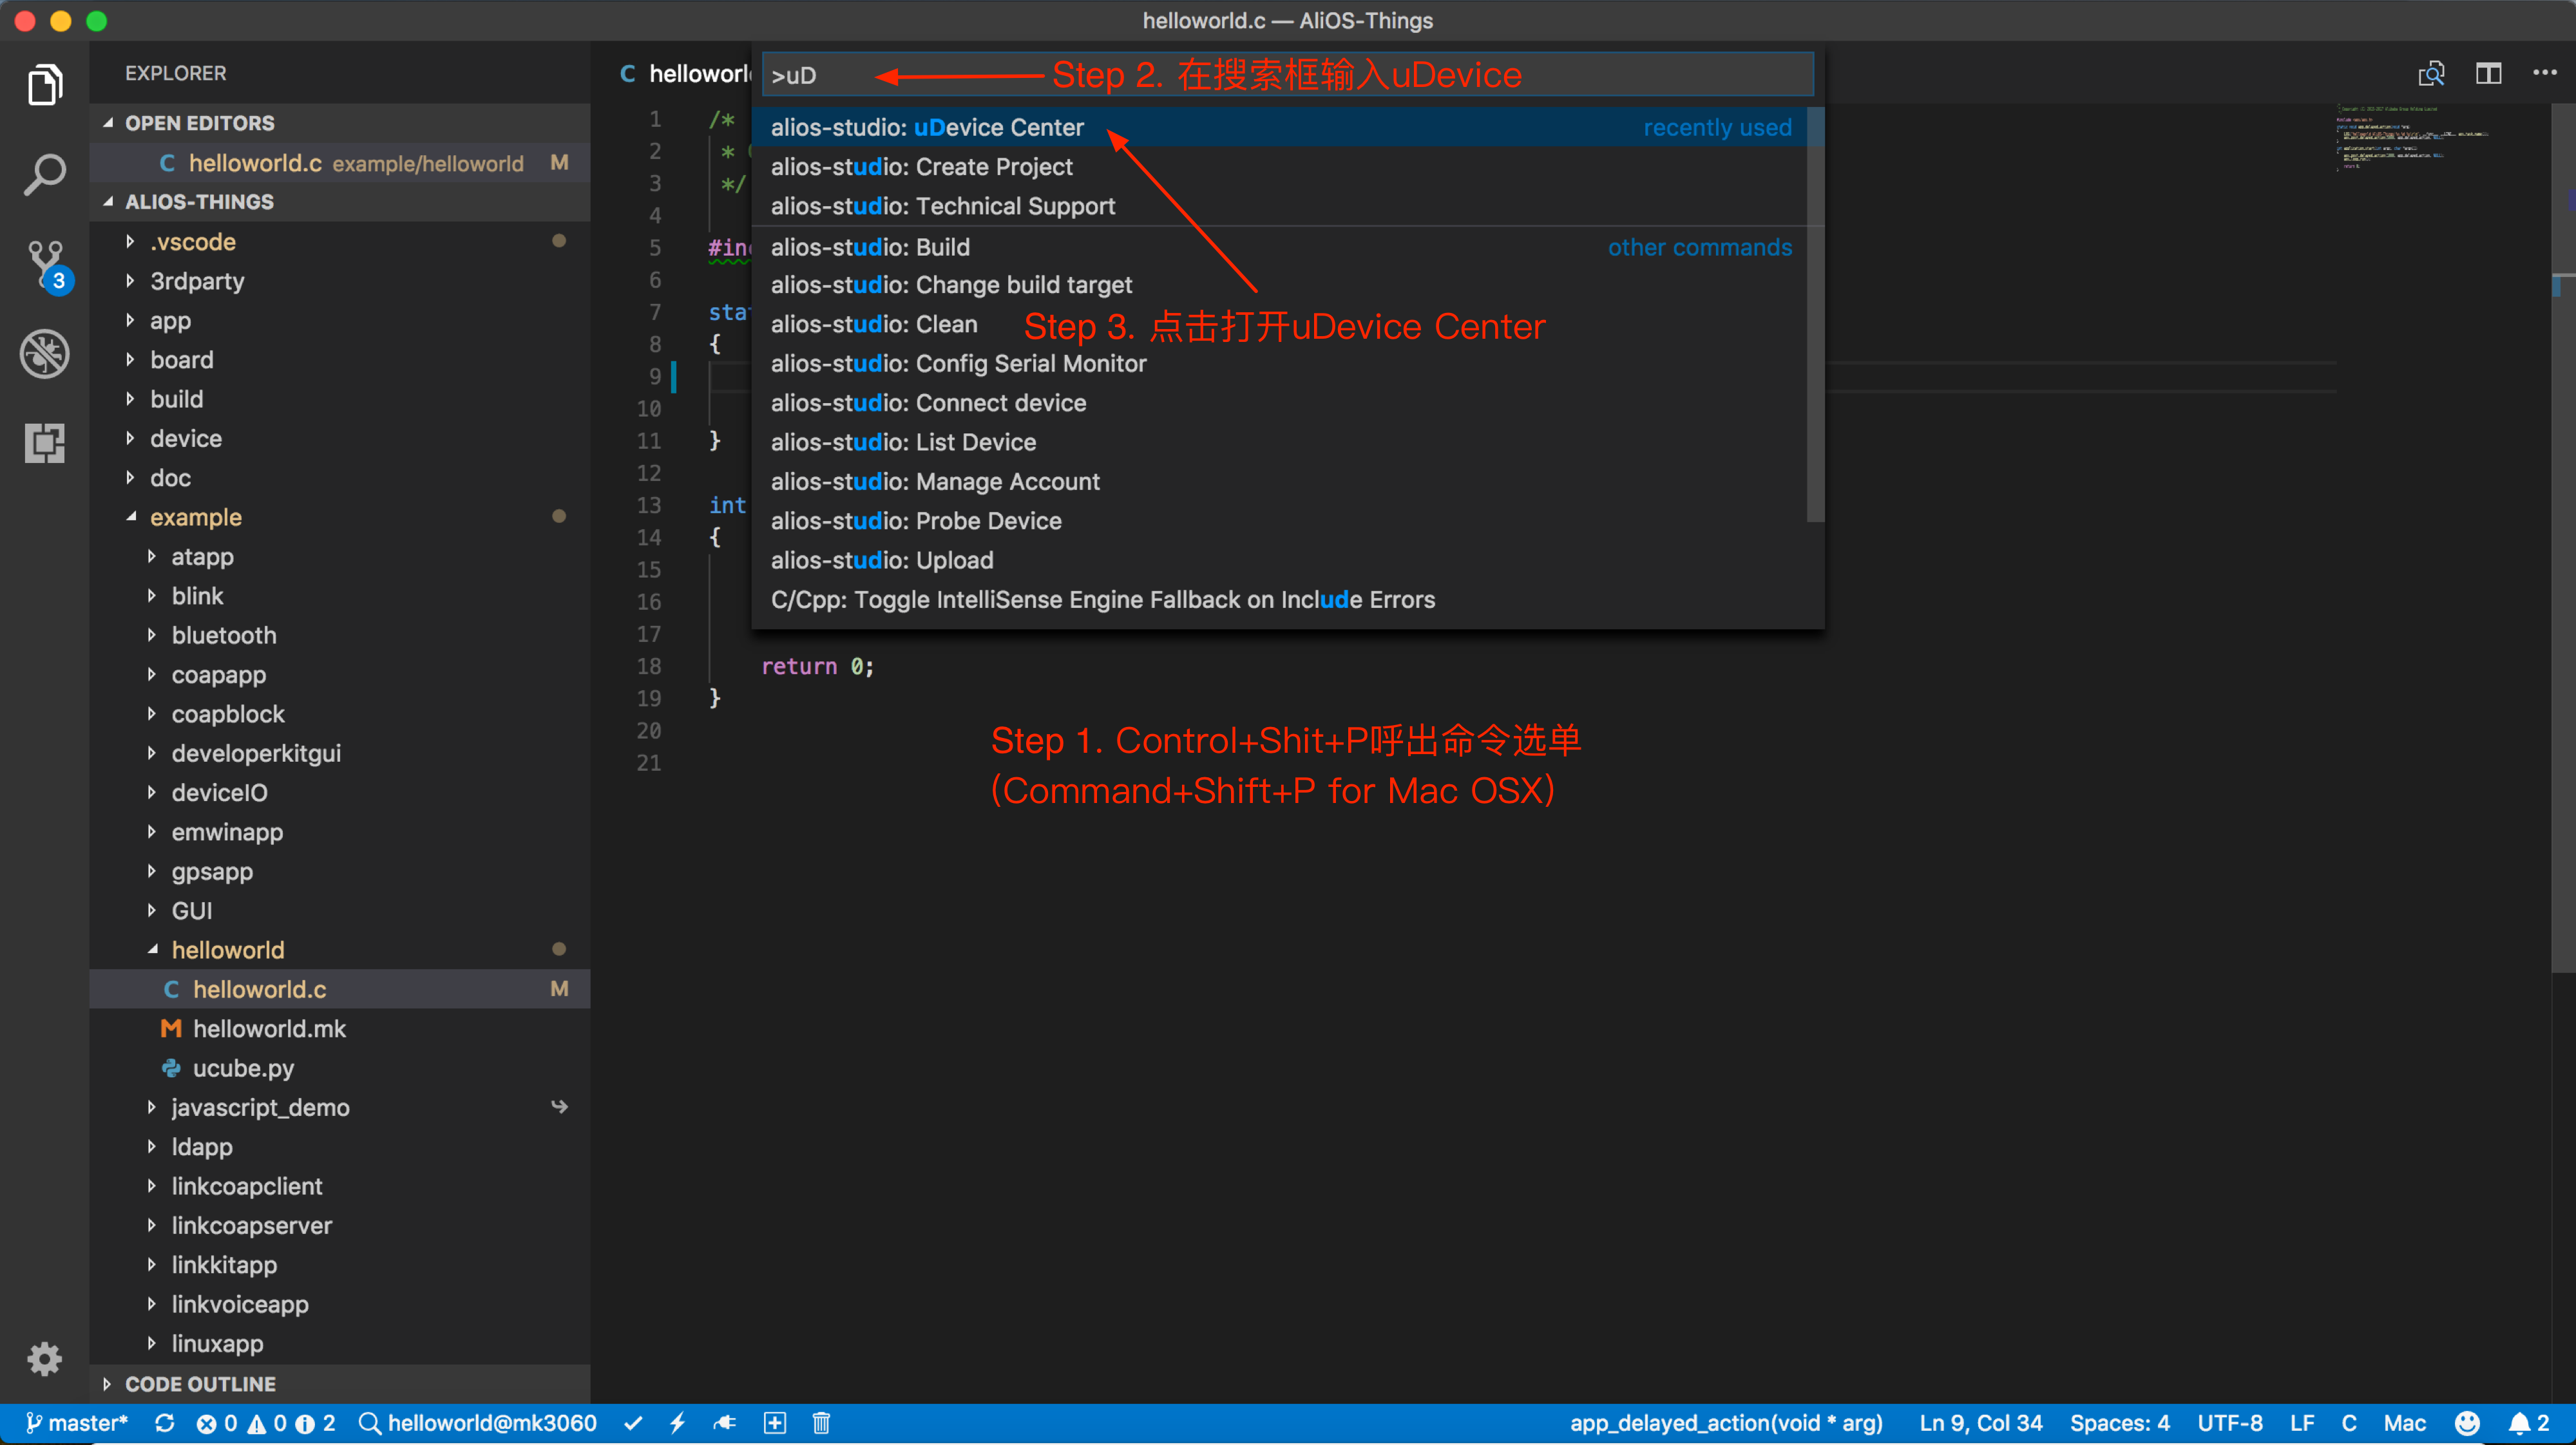The height and width of the screenshot is (1445, 2576).
Task: Open the Source Control view in the activity bar
Action: 45,265
